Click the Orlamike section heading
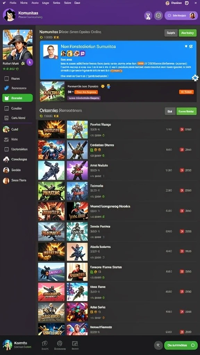The image size is (200, 355). coord(61,111)
